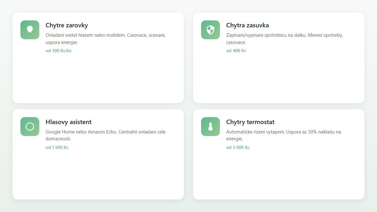This screenshot has height=212, width=377.
Task: Click the thermometer icon for Chytry termostat
Action: click(210, 127)
